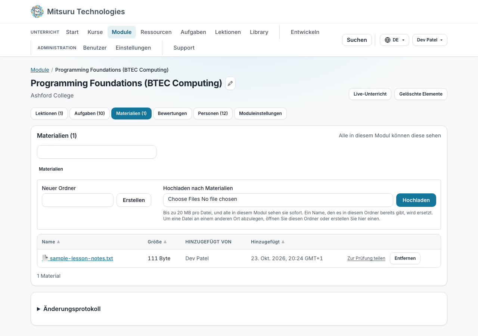
Task: Switch to the Lektionen (1) tab
Action: 49,113
